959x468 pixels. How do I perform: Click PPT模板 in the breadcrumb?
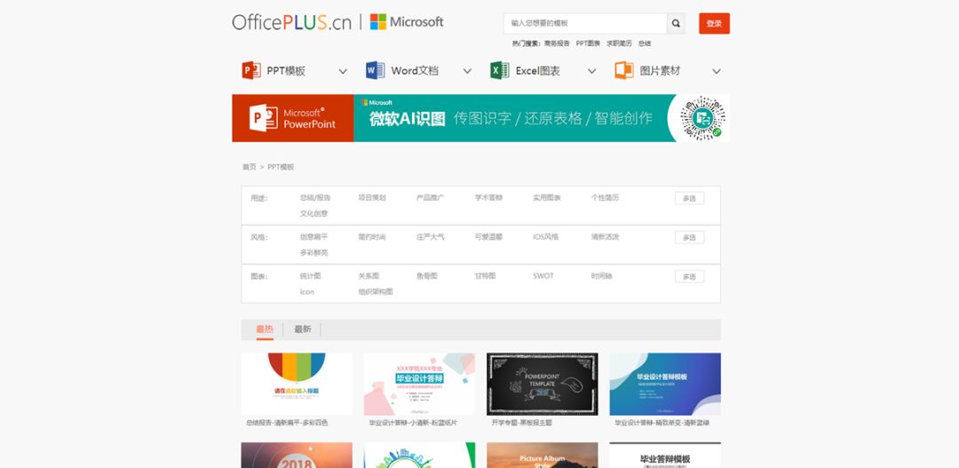281,166
